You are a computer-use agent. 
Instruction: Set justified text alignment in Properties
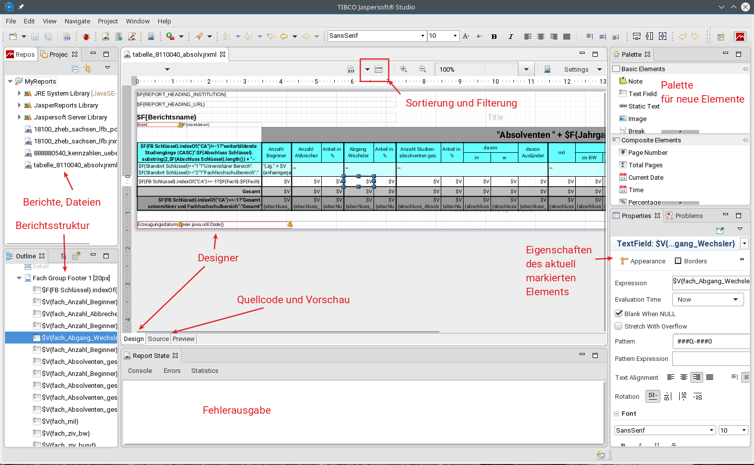tap(710, 377)
